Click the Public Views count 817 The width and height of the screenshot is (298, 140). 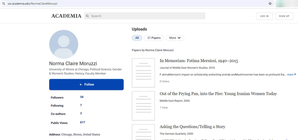pyautogui.click(x=82, y=123)
